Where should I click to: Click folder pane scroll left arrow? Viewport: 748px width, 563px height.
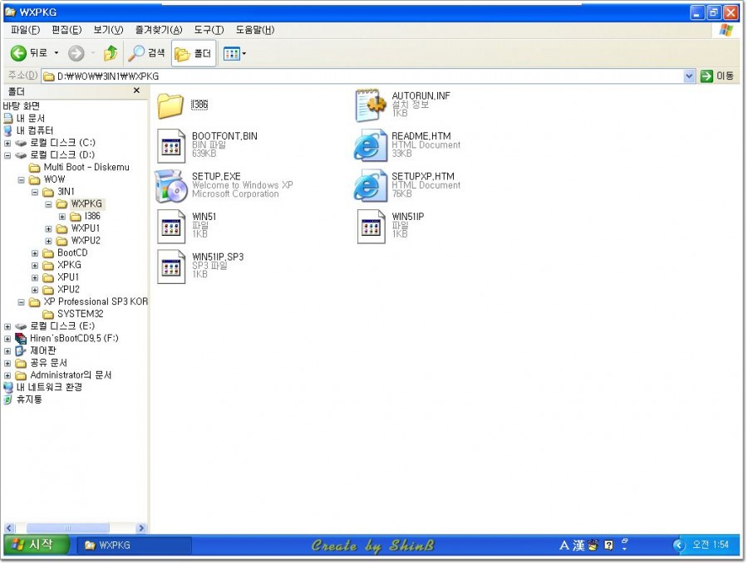point(9,528)
